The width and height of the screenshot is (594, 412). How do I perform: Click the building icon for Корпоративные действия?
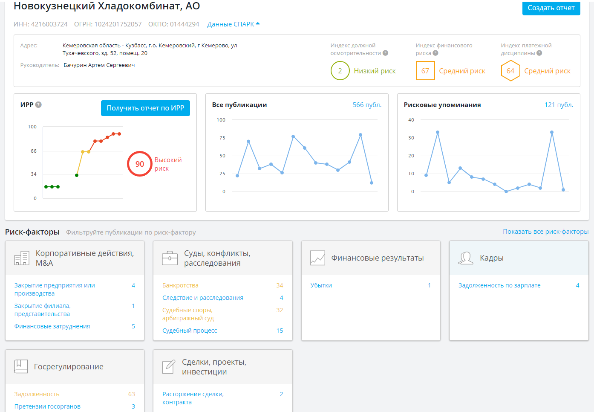(22, 258)
